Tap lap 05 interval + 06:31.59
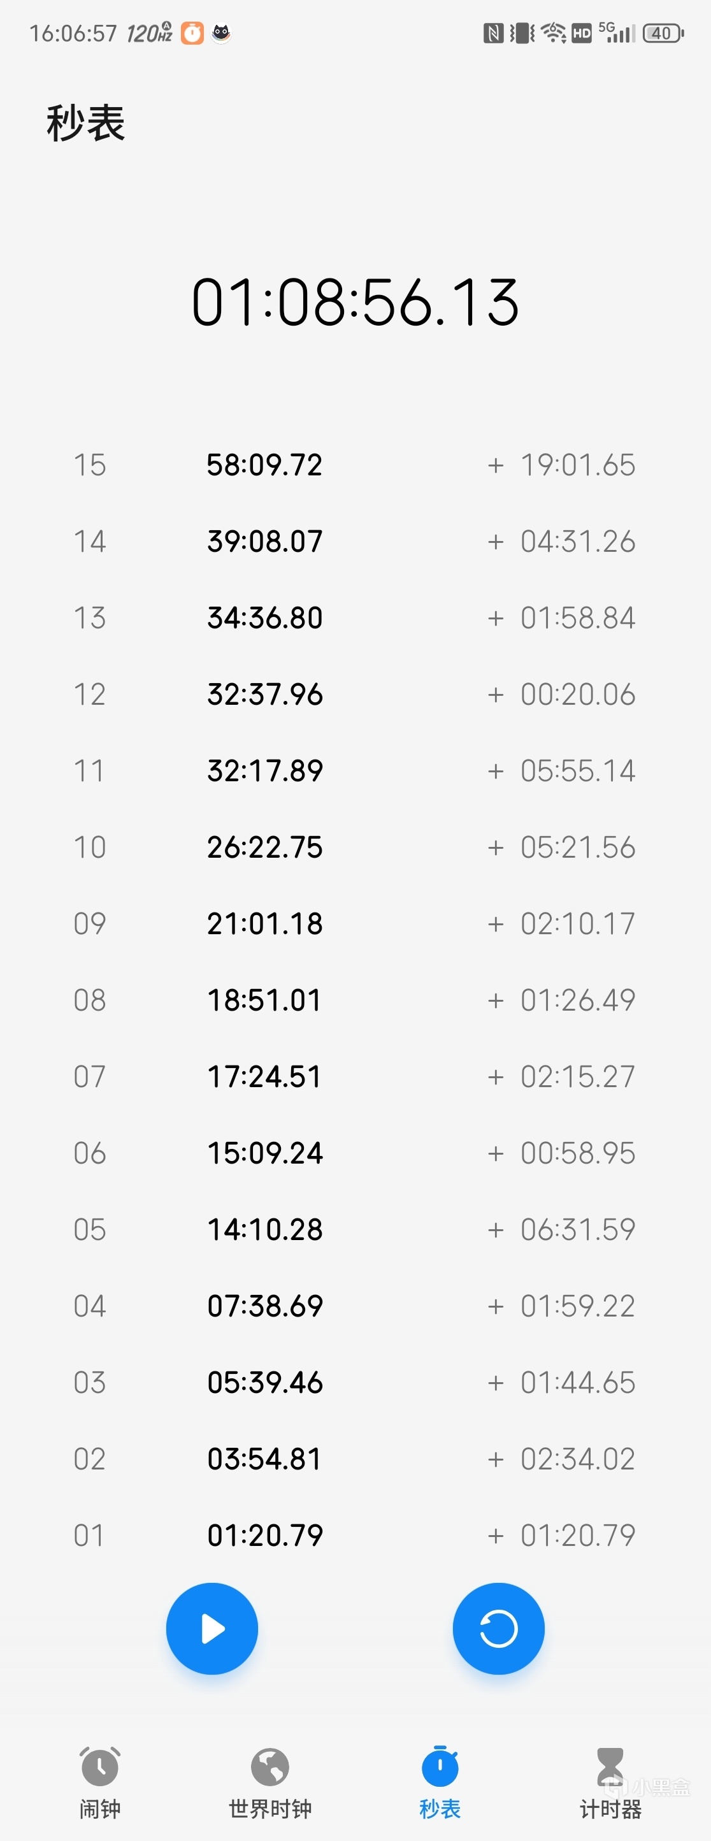Image resolution: width=711 pixels, height=1841 pixels. [562, 1229]
